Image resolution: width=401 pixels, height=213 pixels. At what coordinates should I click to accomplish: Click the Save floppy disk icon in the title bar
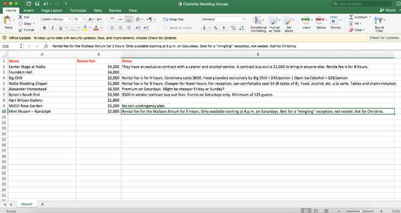pos(37,3)
